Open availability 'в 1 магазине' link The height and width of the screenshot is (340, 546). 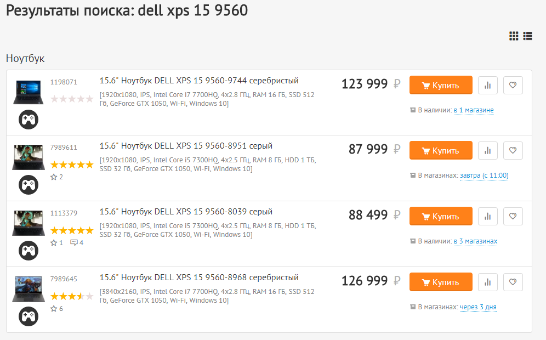coord(474,110)
